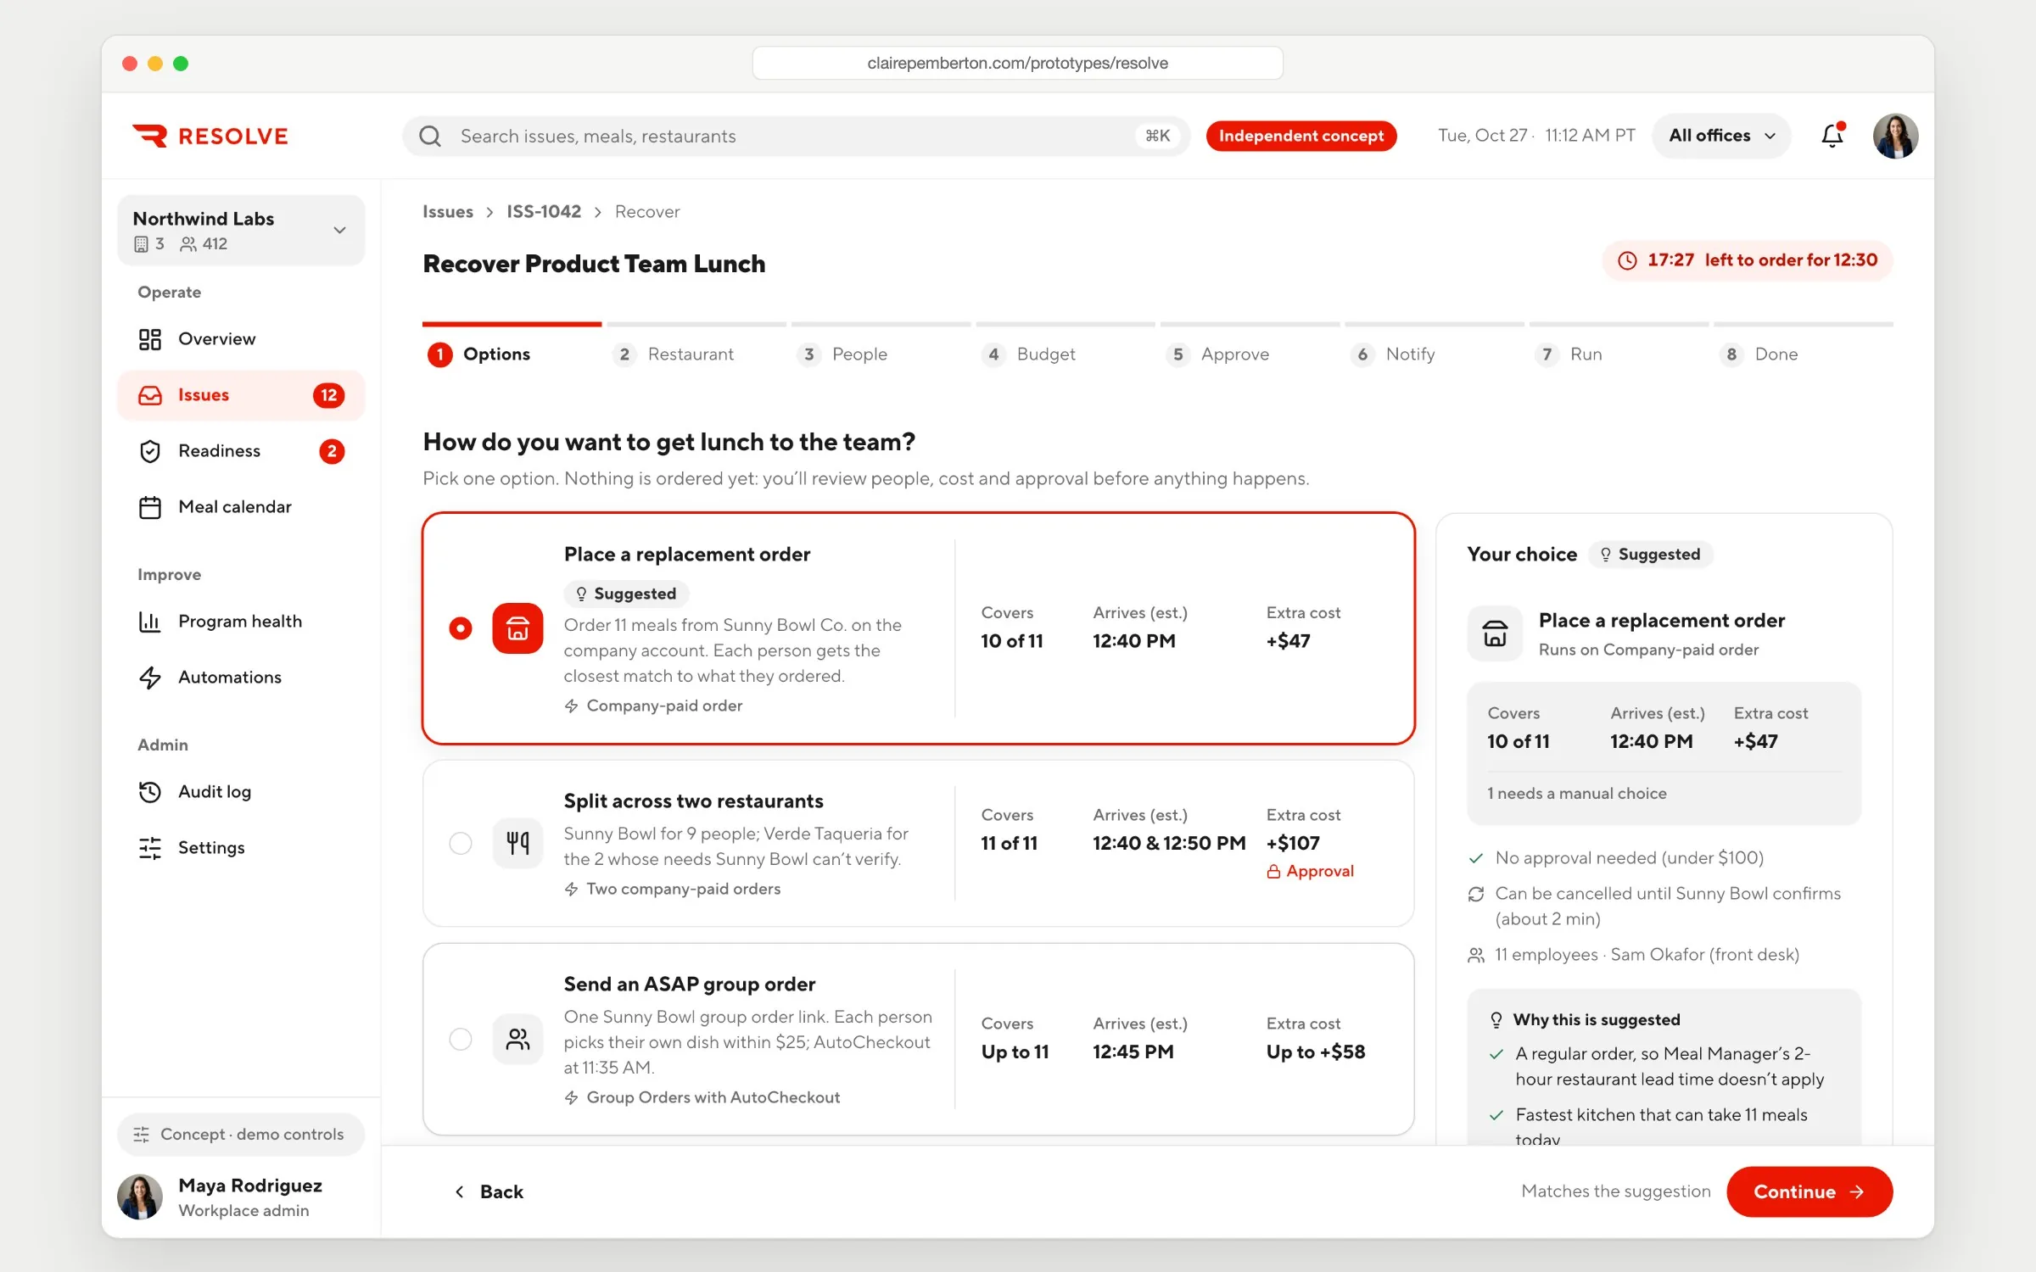
Task: Open Settings sliders item
Action: [x=241, y=848]
